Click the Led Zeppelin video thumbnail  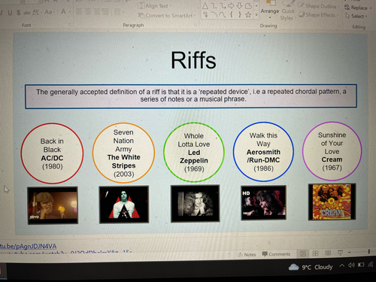(196, 203)
